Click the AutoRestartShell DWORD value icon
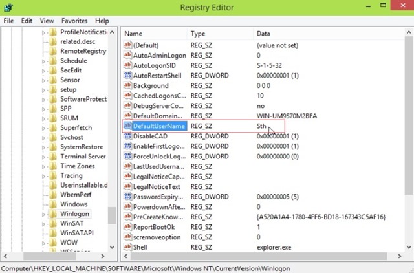Viewport: 414px width, 273px height. [127, 75]
